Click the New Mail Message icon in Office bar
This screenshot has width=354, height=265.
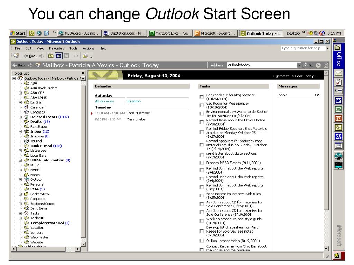(338, 73)
